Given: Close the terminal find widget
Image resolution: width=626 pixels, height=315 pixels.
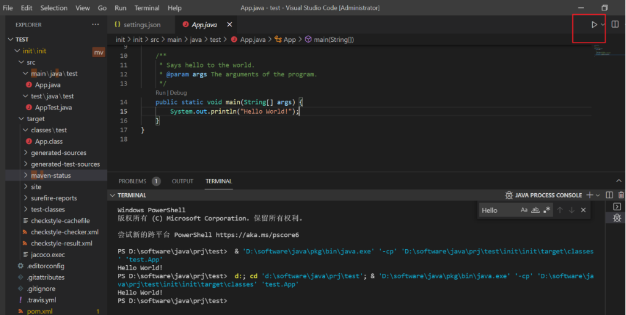Looking at the screenshot, I should point(583,210).
